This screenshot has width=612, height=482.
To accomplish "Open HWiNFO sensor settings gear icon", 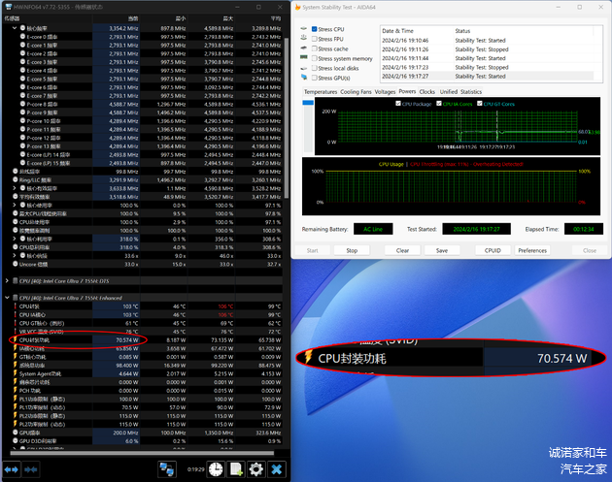I will pyautogui.click(x=255, y=469).
